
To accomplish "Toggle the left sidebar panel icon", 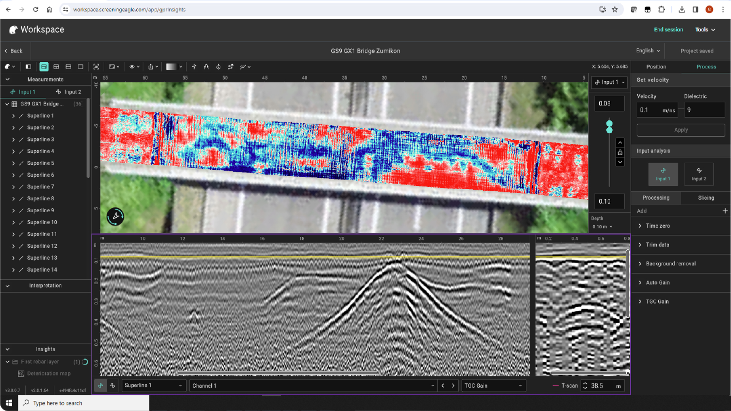I will click(28, 67).
